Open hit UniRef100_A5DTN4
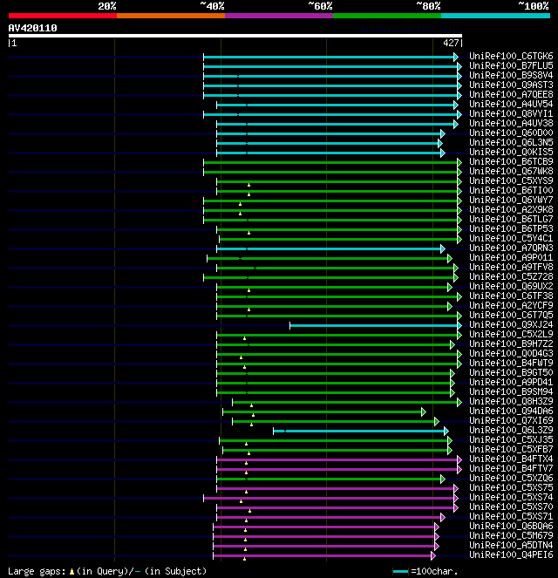This screenshot has height=578, width=558. click(511, 545)
